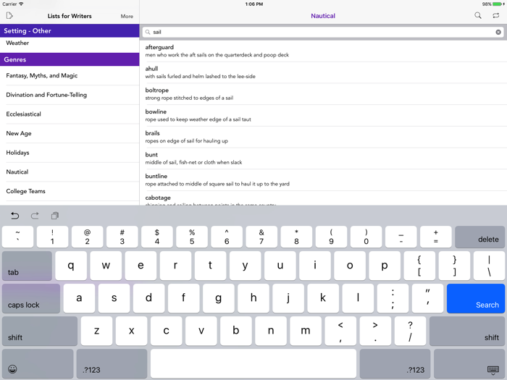Image resolution: width=507 pixels, height=380 pixels.
Task: Tap the letter s key
Action: click(x=114, y=298)
